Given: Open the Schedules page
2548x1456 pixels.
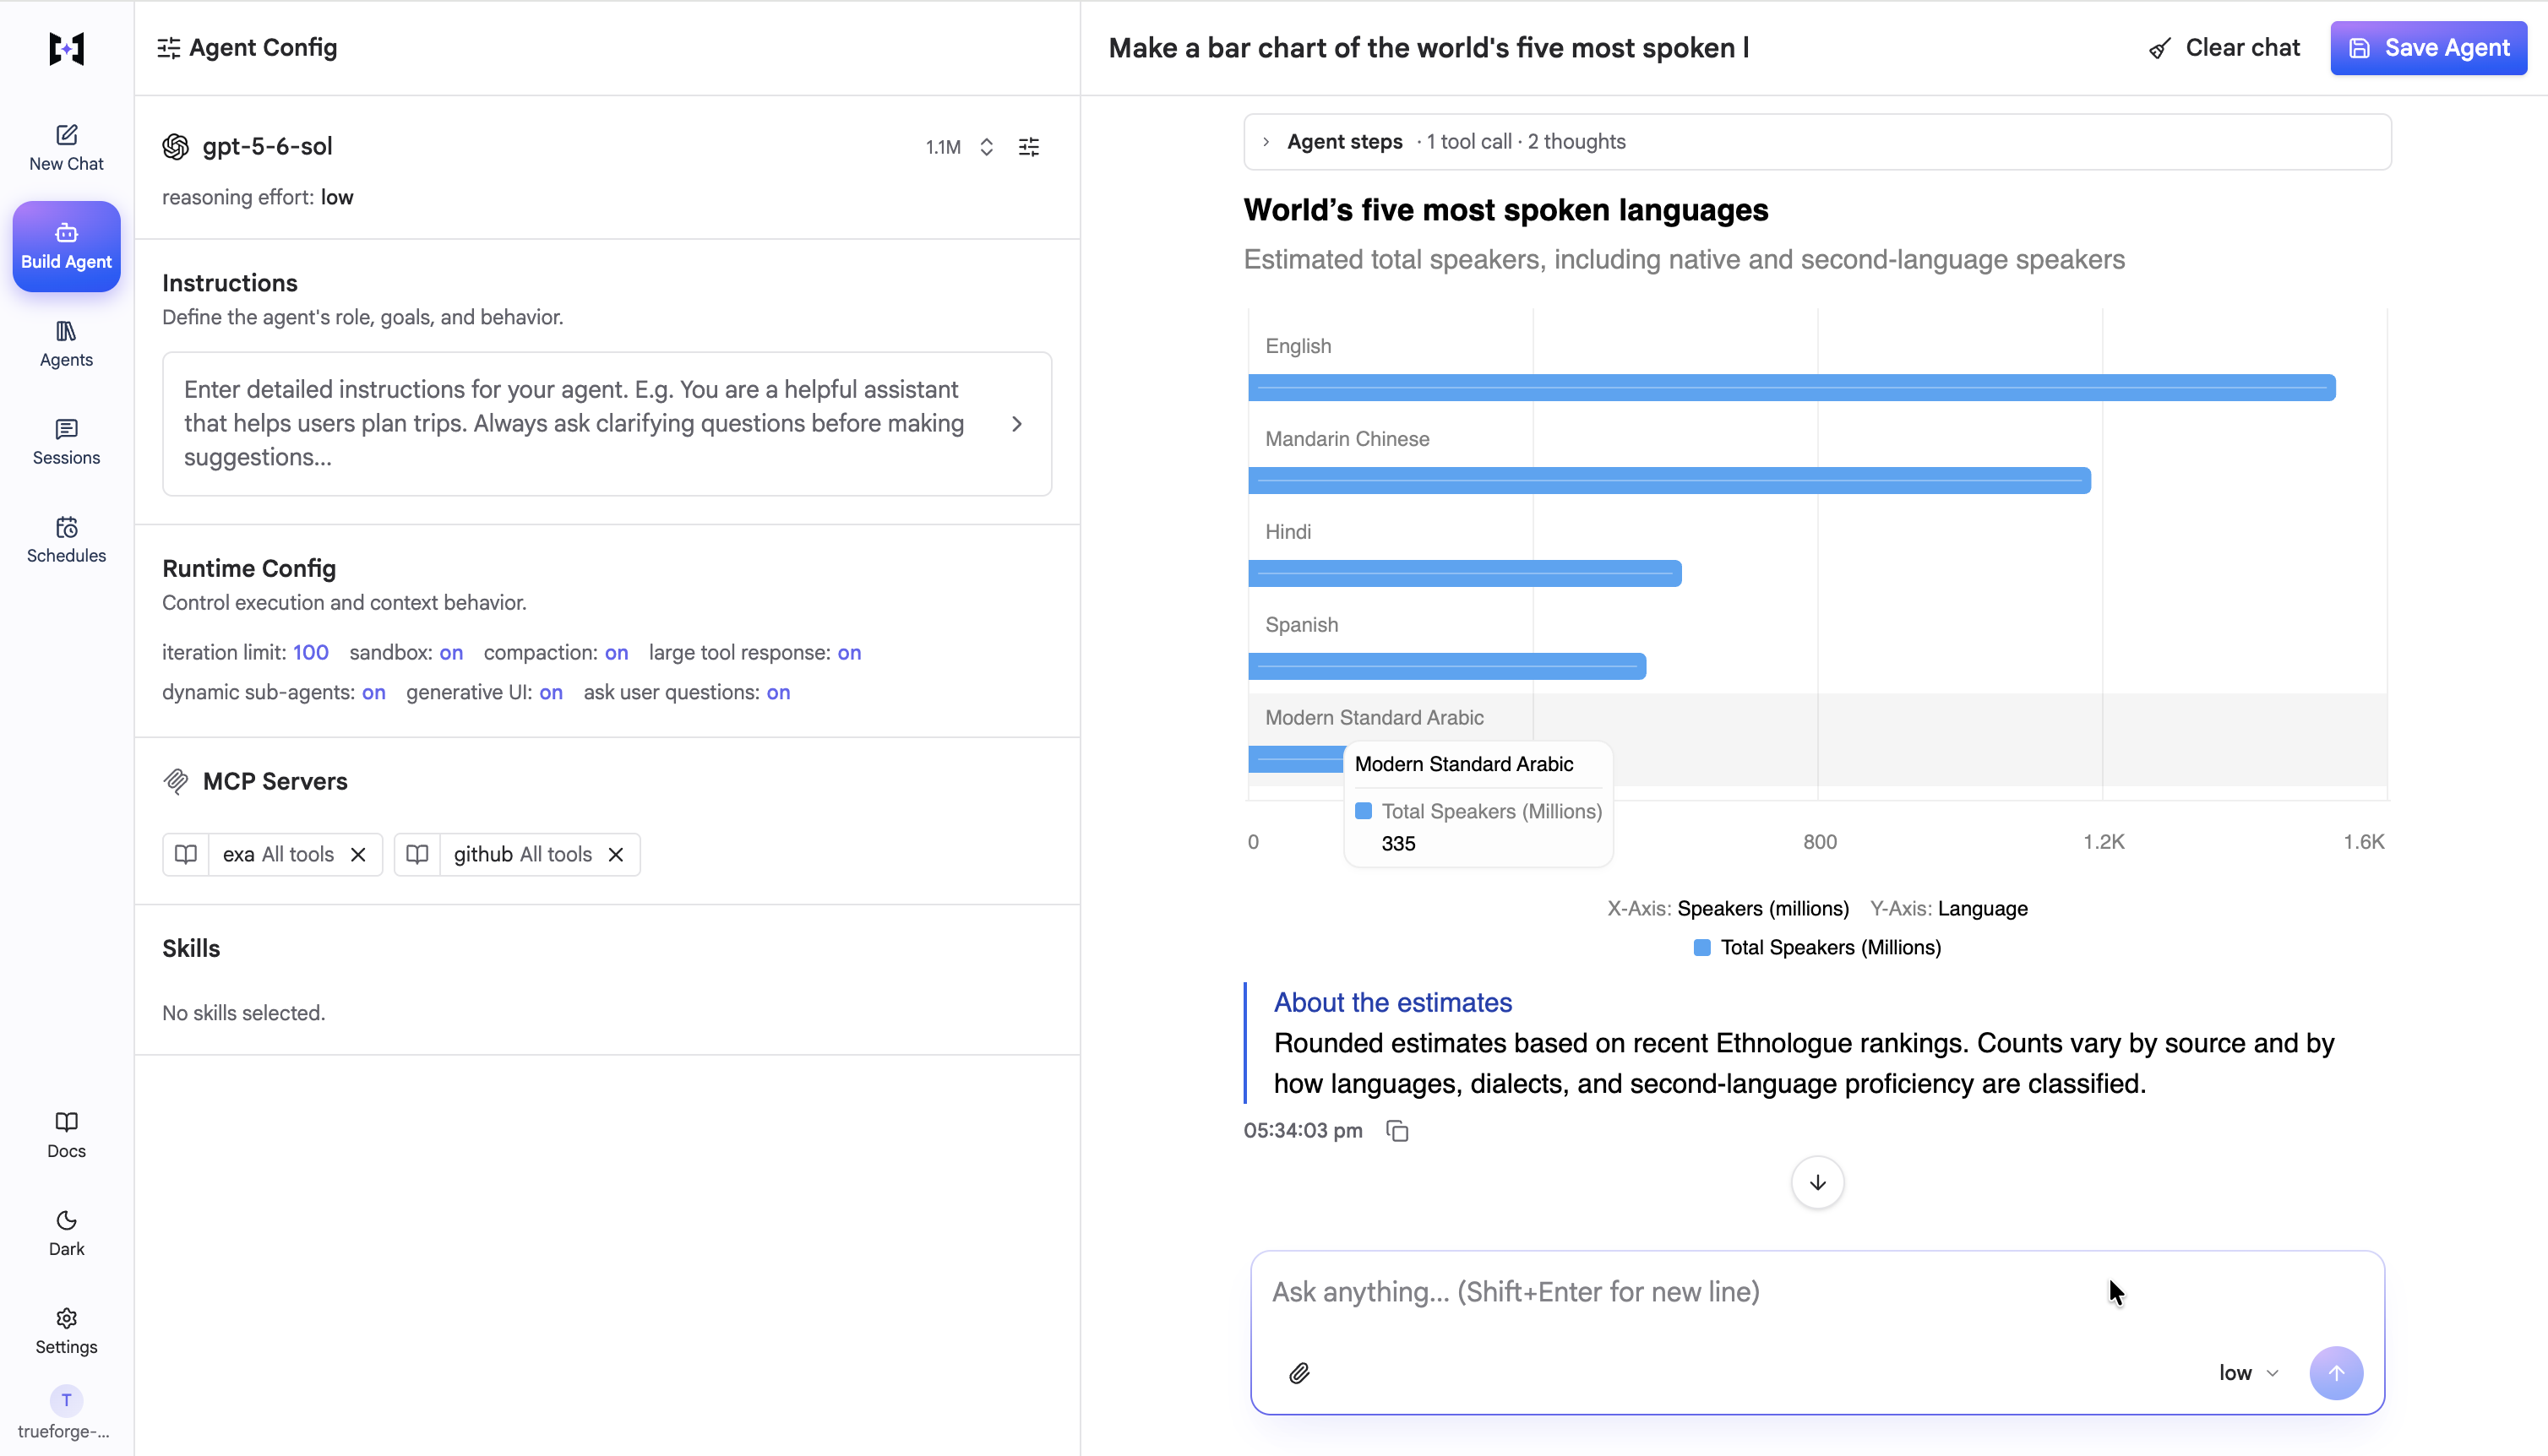Looking at the screenshot, I should pyautogui.click(x=66, y=540).
